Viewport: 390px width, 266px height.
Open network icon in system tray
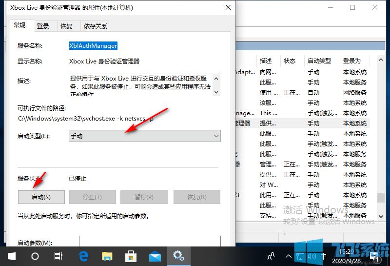pyautogui.click(x=300, y=256)
